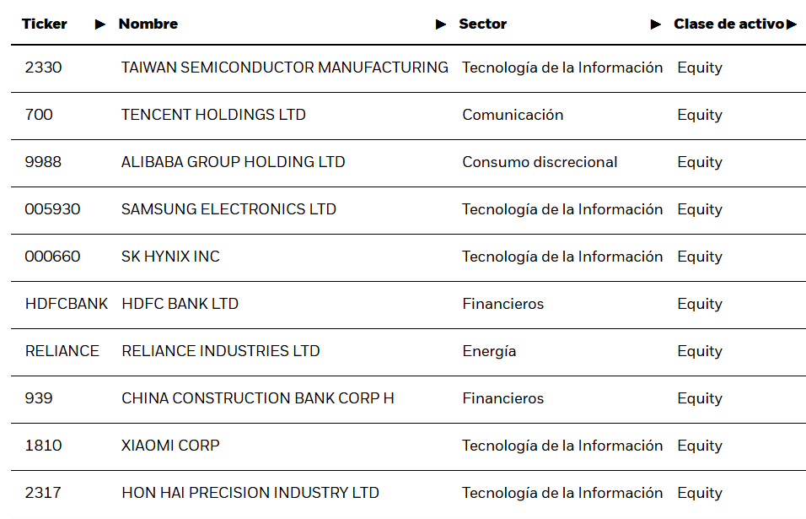Viewport: 806px width, 519px height.
Task: Open the Tencent Holdings Ltd entry
Action: pos(213,115)
